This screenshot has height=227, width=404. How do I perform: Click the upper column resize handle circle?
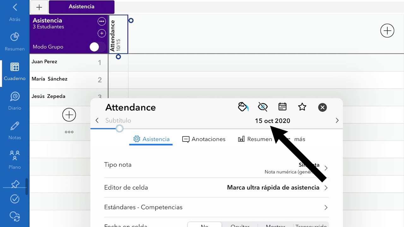[x=131, y=20]
